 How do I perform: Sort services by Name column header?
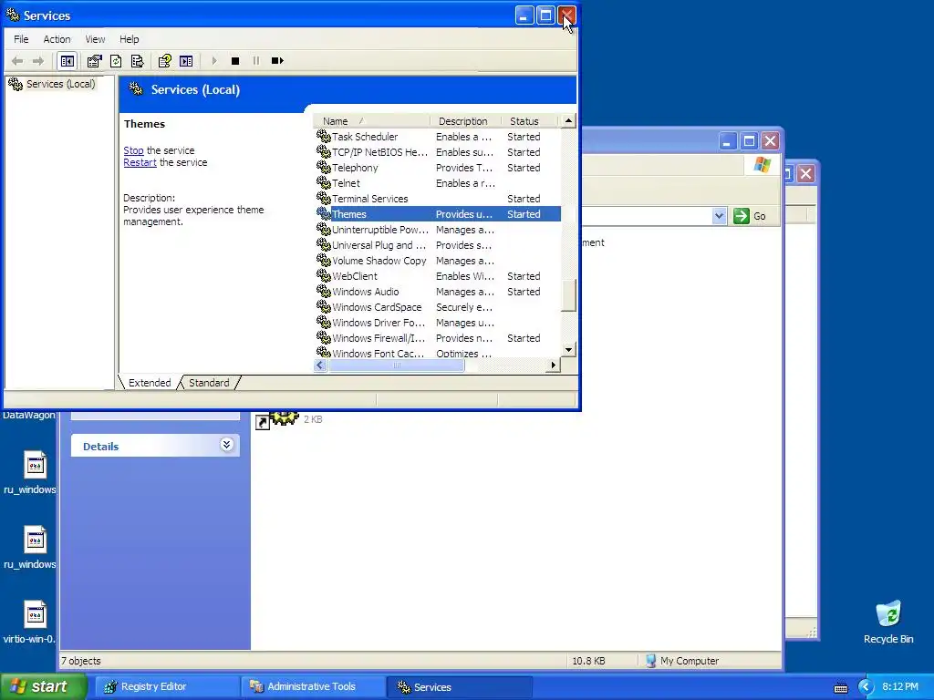point(370,121)
